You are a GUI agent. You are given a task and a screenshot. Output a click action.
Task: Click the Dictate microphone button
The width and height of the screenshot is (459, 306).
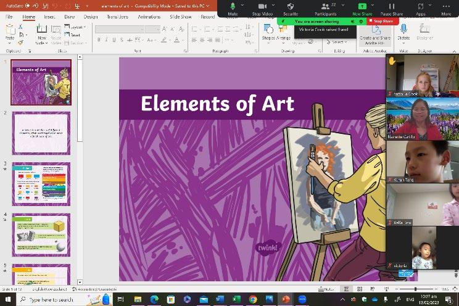click(403, 33)
